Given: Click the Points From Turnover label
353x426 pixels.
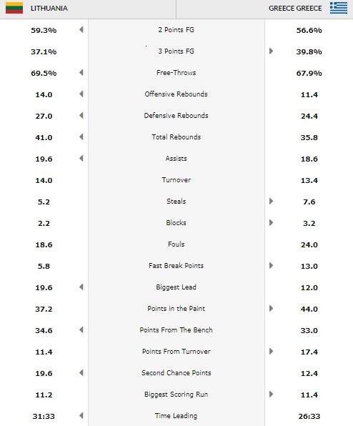Looking at the screenshot, I should click(x=176, y=351).
